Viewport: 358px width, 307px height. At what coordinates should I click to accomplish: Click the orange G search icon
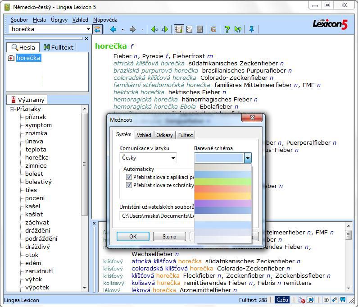(x=213, y=29)
